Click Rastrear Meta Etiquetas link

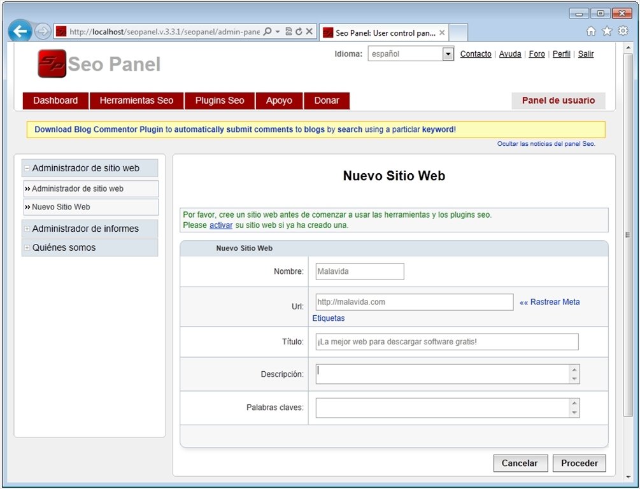(550, 302)
